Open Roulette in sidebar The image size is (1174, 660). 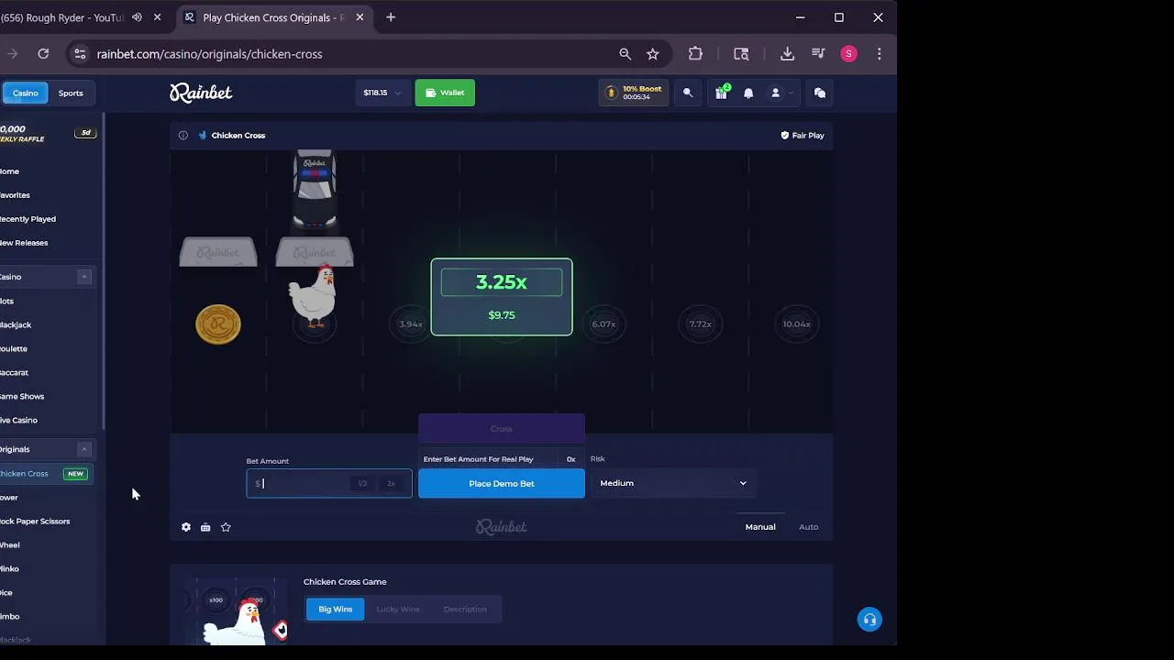[14, 349]
